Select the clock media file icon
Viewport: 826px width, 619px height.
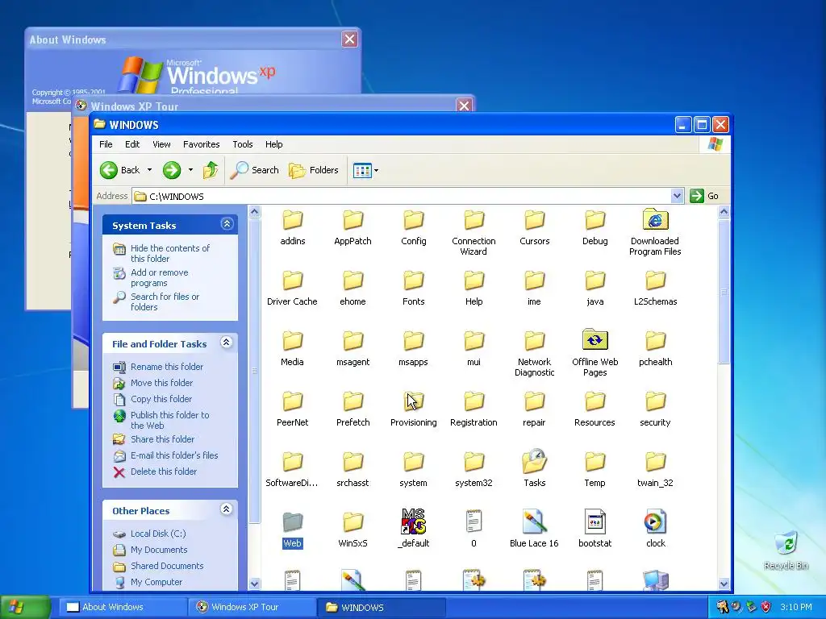[x=655, y=521]
